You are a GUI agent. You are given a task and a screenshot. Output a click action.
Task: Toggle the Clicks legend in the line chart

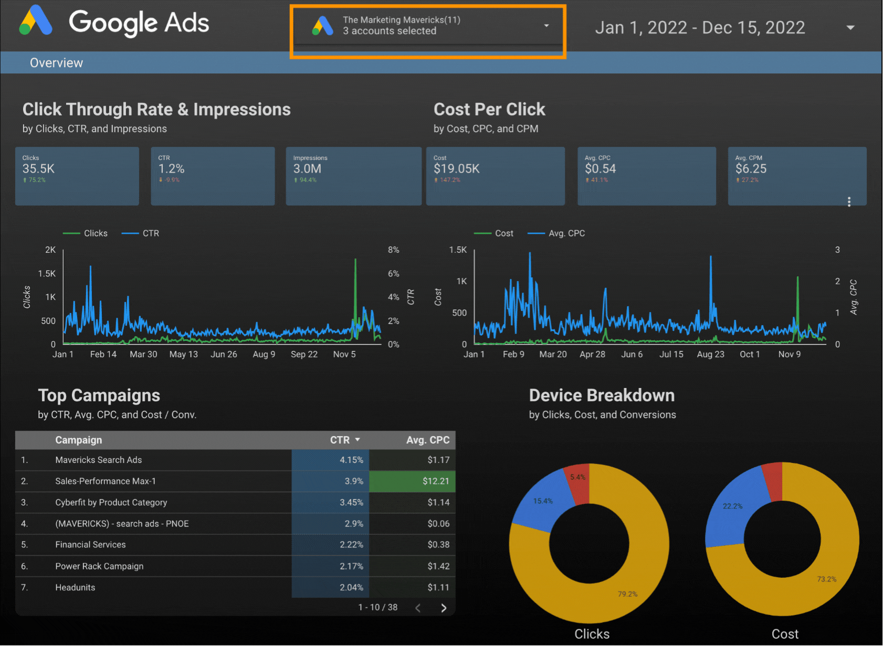point(85,233)
